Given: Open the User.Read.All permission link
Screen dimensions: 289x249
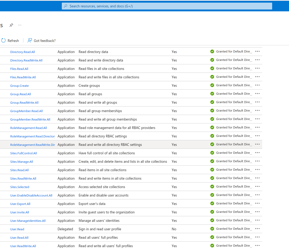Looking at the screenshot, I should coord(19,238).
